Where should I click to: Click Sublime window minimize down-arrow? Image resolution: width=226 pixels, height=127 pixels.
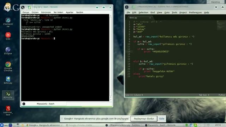pyautogui.click(x=216, y=7)
